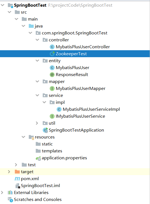Collapse the service package

point(37,95)
